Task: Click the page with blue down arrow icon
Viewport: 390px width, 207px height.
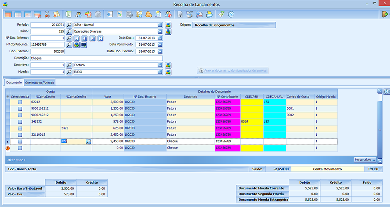Action: click(110, 14)
